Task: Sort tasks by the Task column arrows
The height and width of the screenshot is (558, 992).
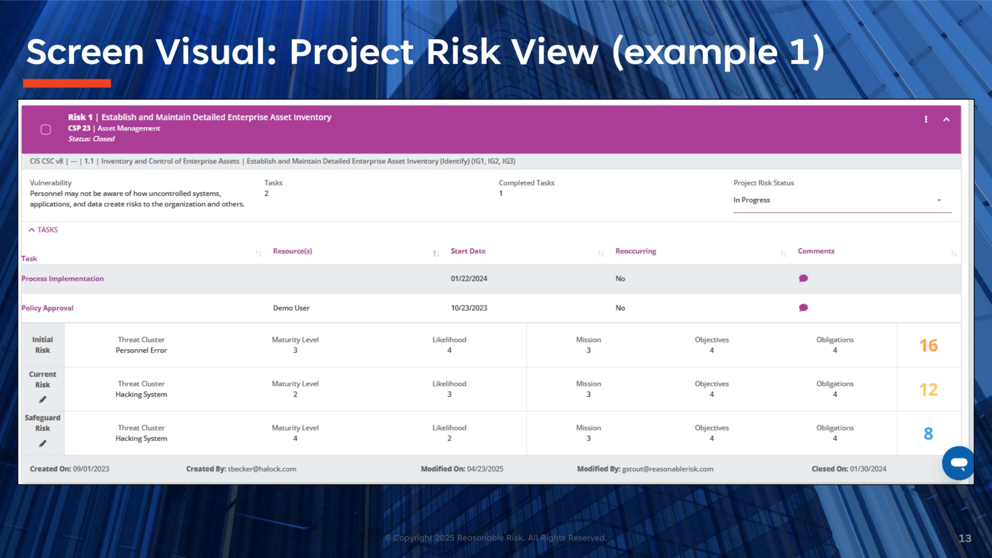Action: (x=258, y=253)
